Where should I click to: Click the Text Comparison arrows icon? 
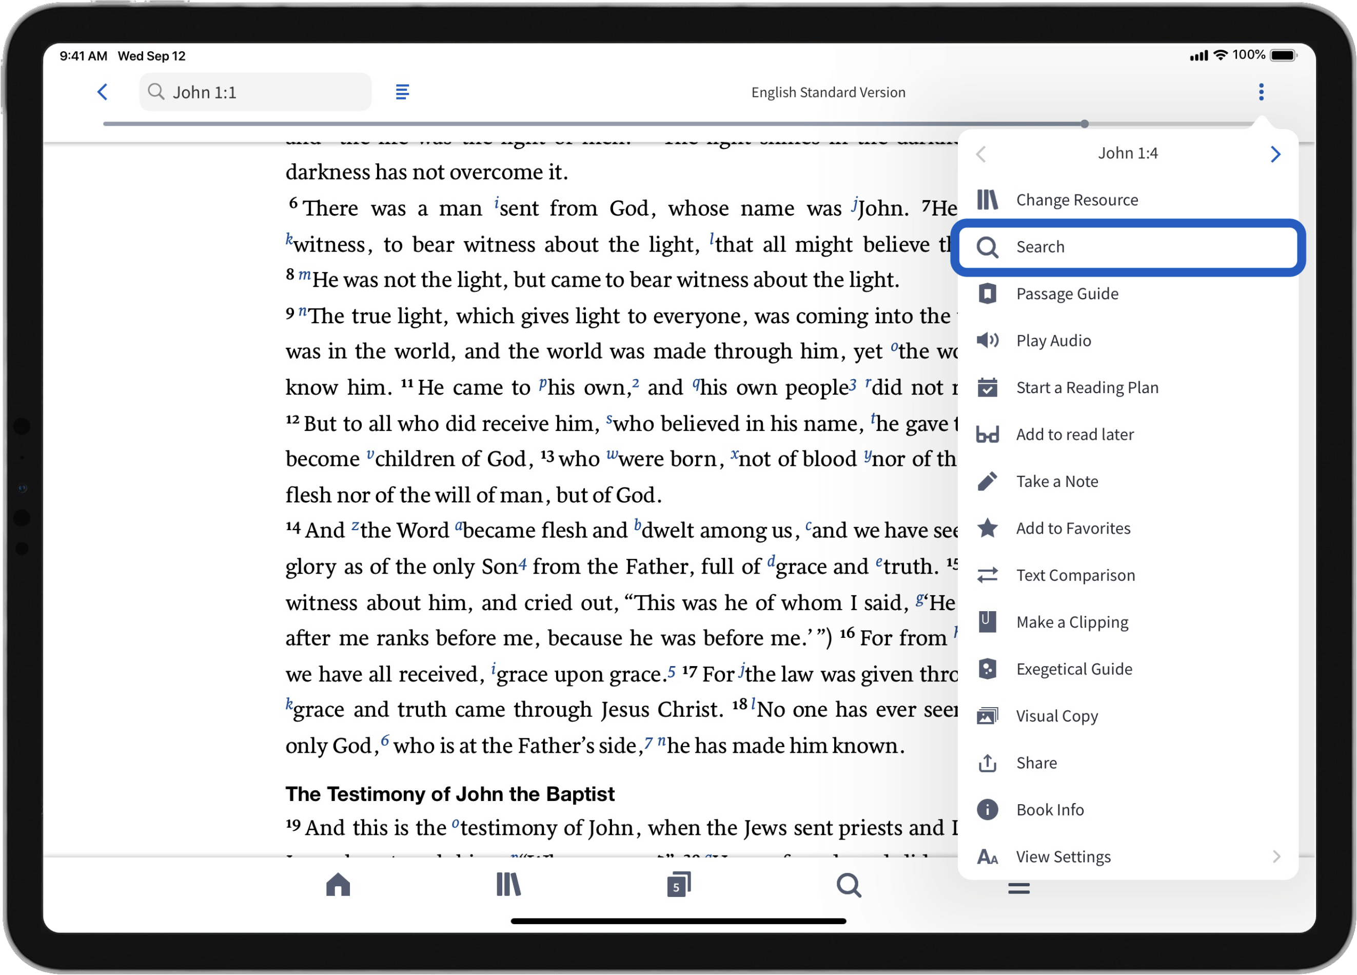(x=987, y=575)
